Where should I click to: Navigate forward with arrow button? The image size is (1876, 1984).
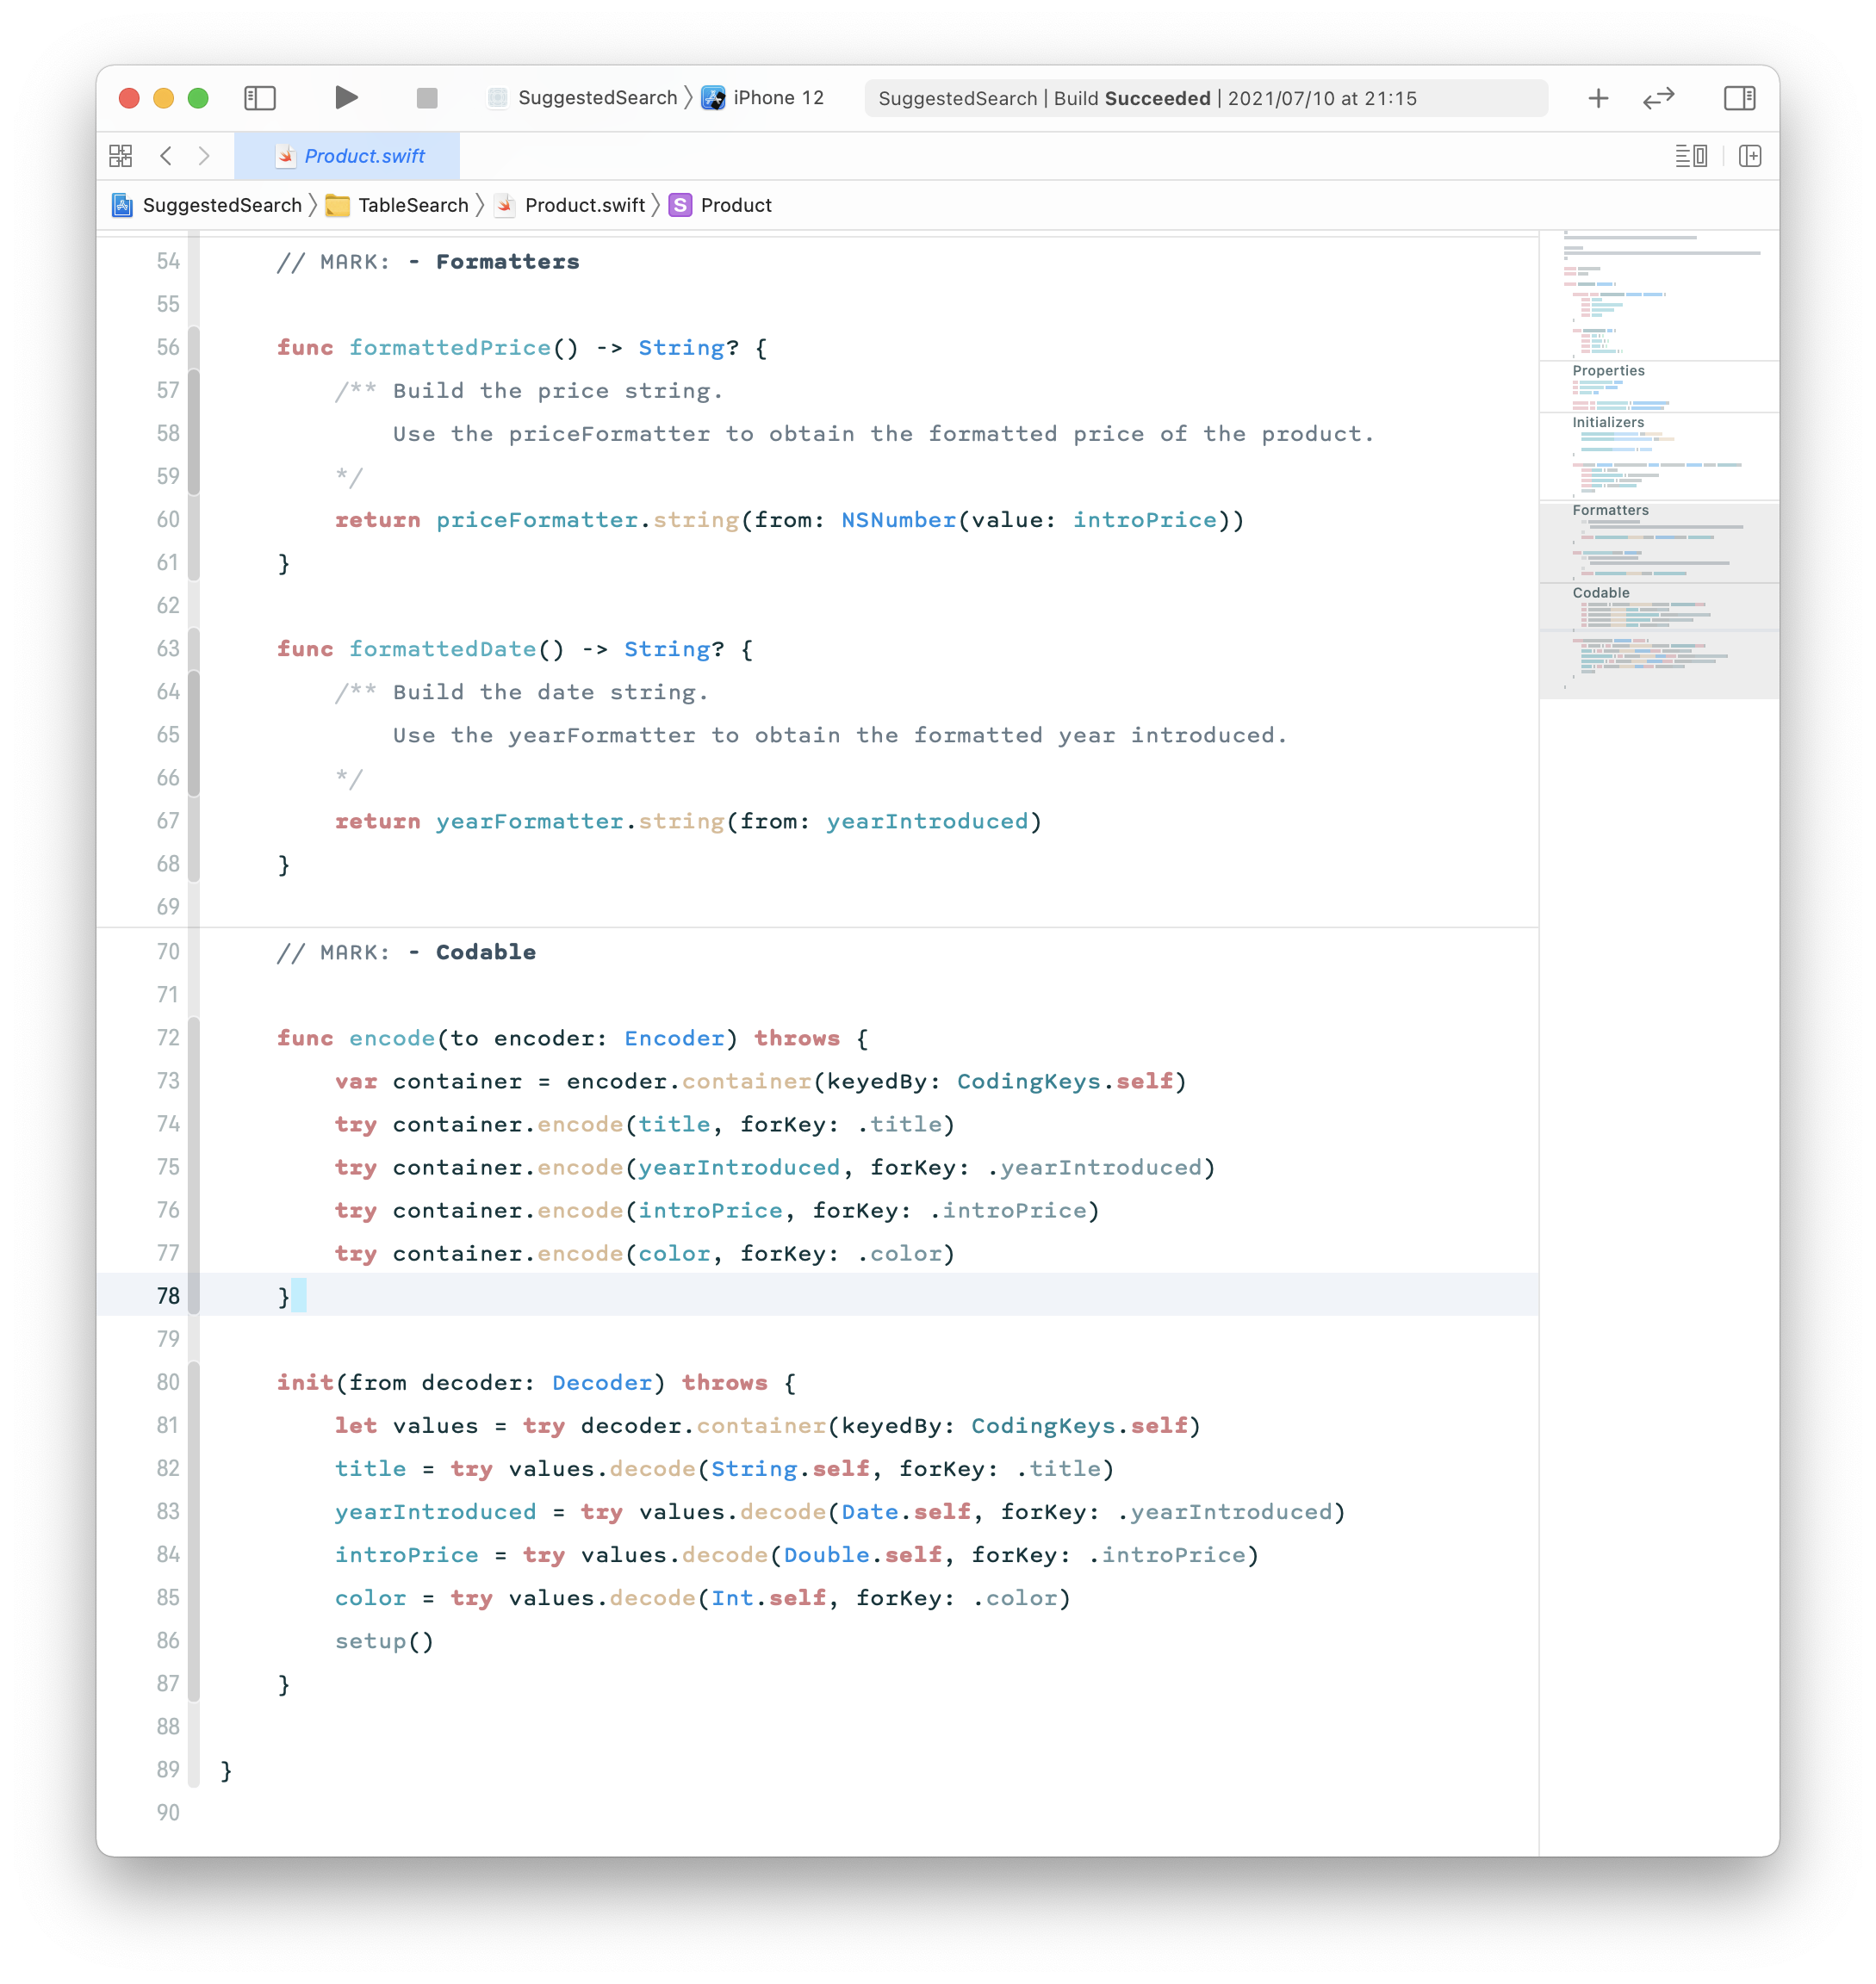(205, 156)
